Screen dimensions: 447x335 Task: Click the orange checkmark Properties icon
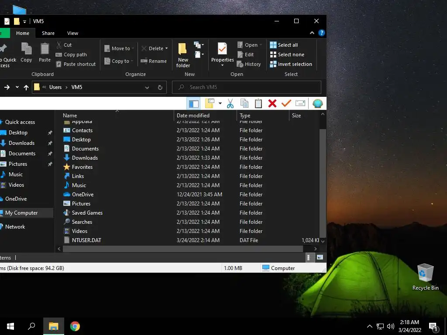point(286,103)
